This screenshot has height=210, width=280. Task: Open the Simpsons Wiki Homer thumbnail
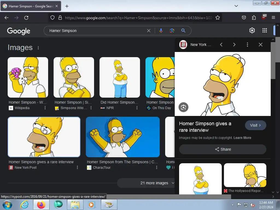(74, 77)
